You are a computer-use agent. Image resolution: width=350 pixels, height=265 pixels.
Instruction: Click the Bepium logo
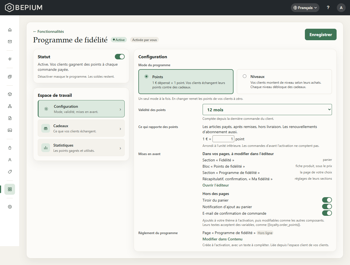tap(24, 7)
